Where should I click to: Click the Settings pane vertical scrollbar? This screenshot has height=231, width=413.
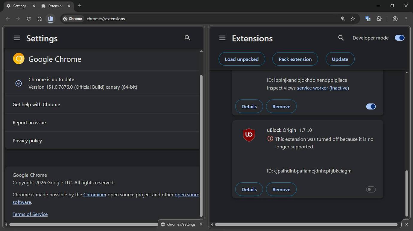point(201,146)
